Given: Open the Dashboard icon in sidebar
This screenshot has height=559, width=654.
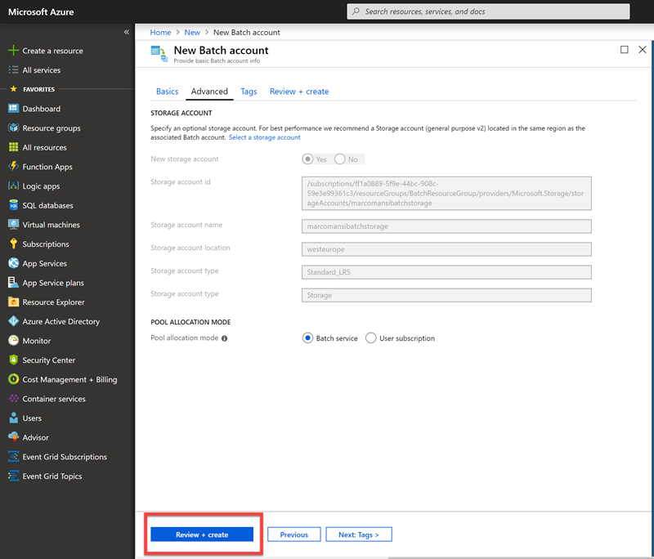Looking at the screenshot, I should 13,109.
